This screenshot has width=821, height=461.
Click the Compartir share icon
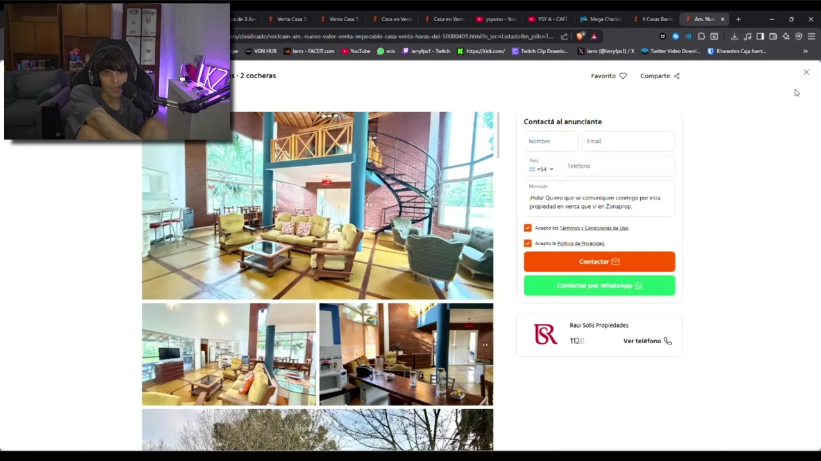click(x=677, y=76)
